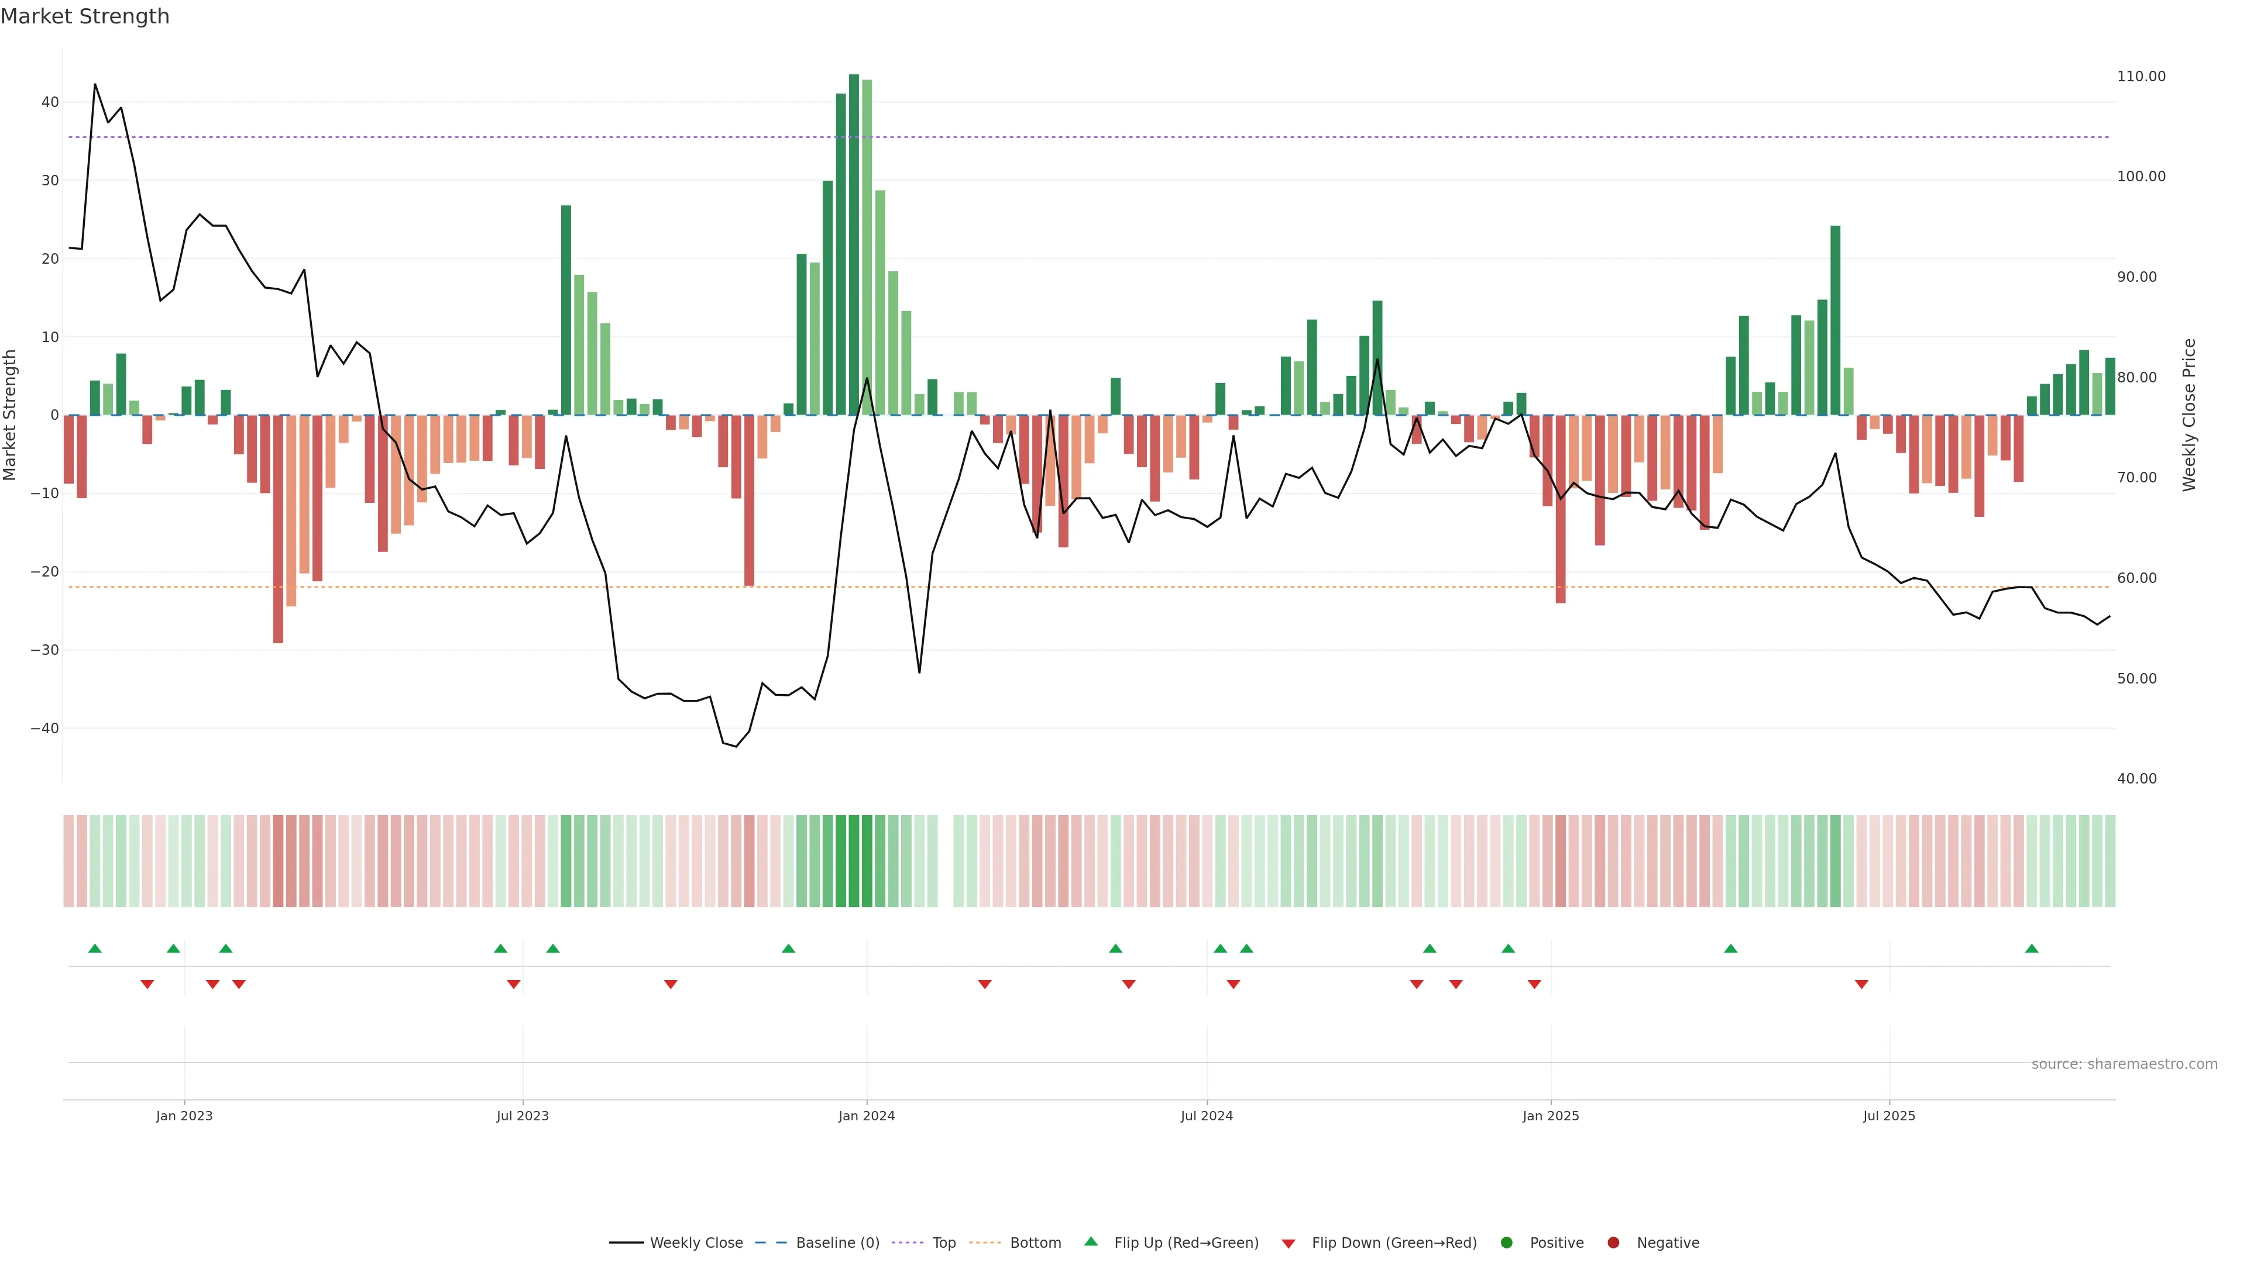
Task: Click the Market Strength chart title
Action: coord(85,16)
